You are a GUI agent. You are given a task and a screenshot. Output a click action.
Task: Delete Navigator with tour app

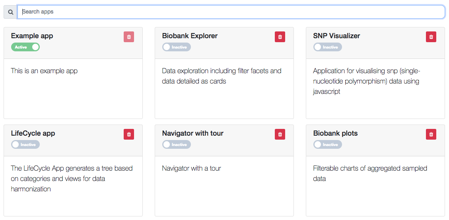tap(280, 134)
